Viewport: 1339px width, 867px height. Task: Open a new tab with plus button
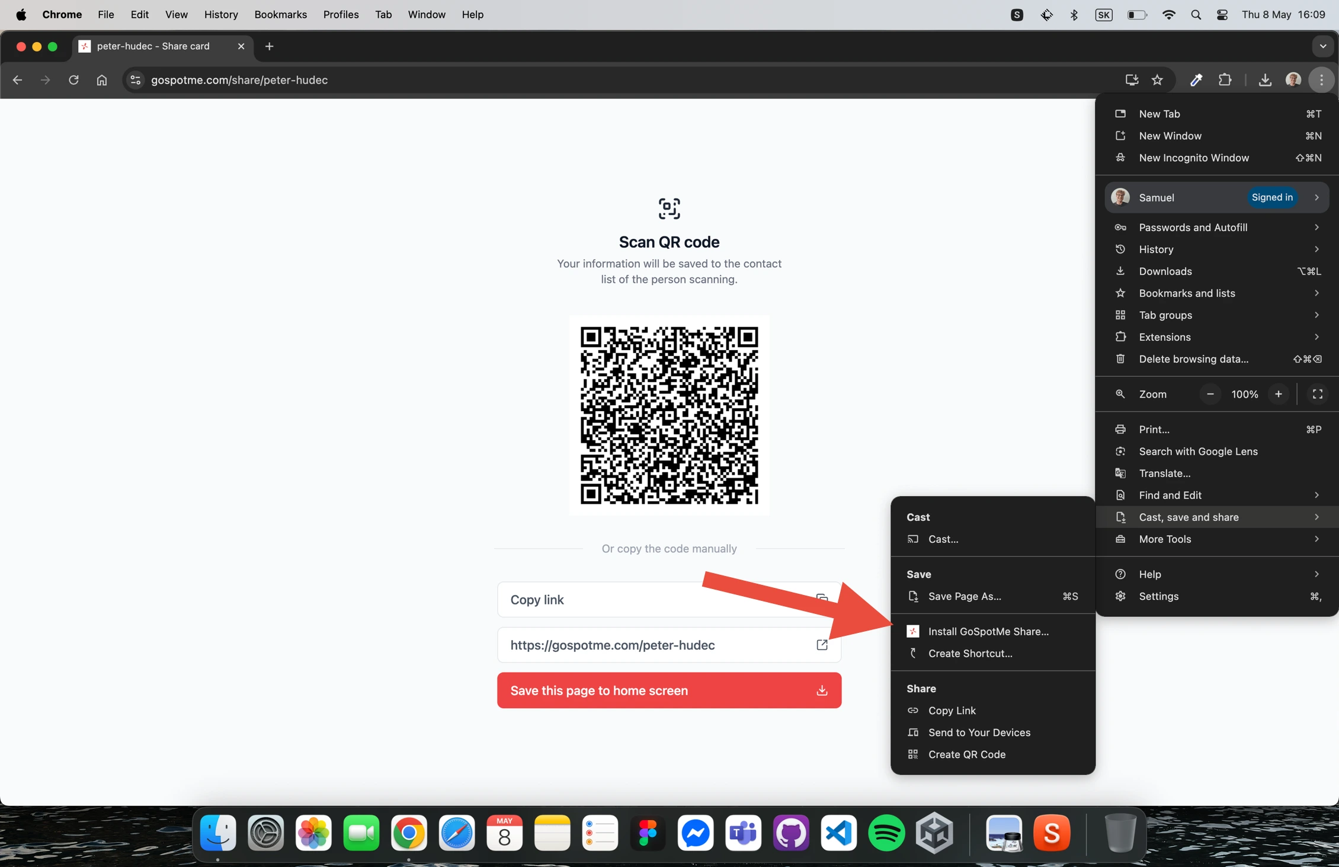click(270, 46)
